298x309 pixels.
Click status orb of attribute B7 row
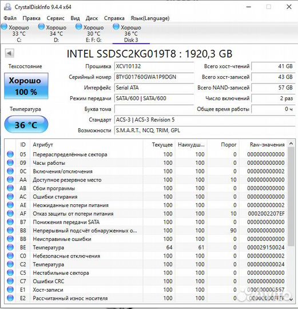[x=10, y=222]
